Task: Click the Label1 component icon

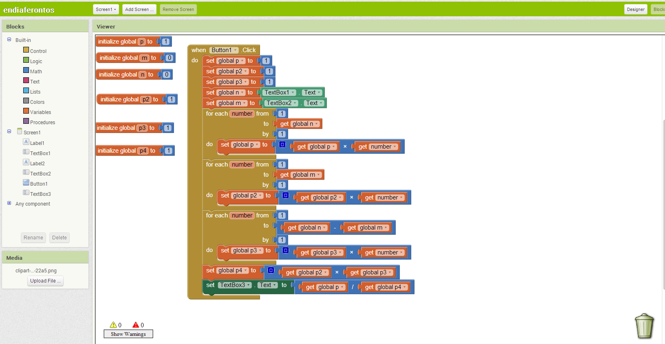Action: (x=26, y=142)
